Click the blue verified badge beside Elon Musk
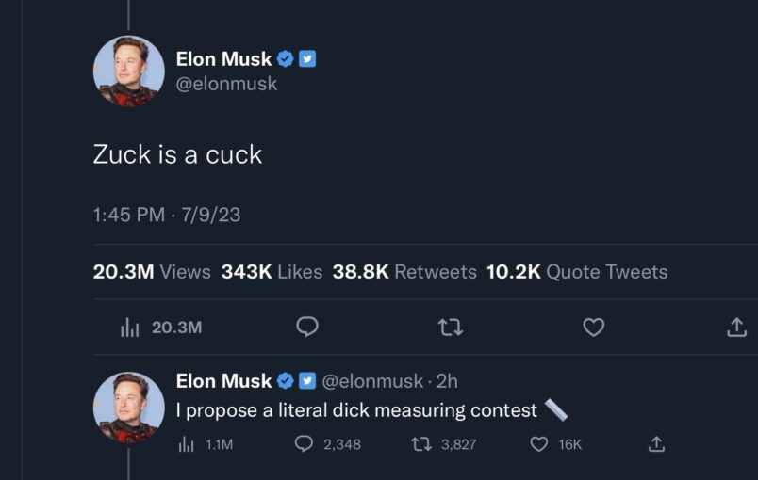 click(x=286, y=59)
